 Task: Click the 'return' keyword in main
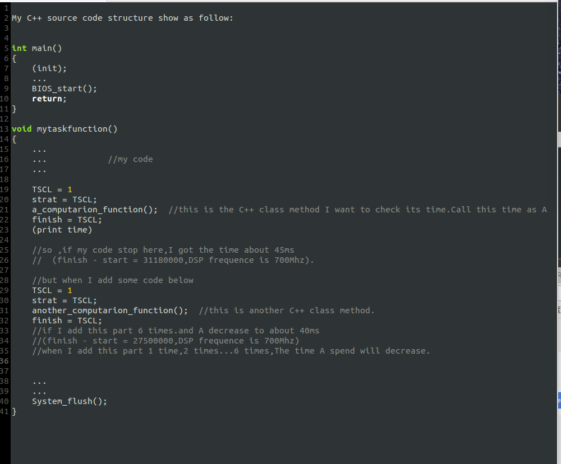pyautogui.click(x=47, y=99)
